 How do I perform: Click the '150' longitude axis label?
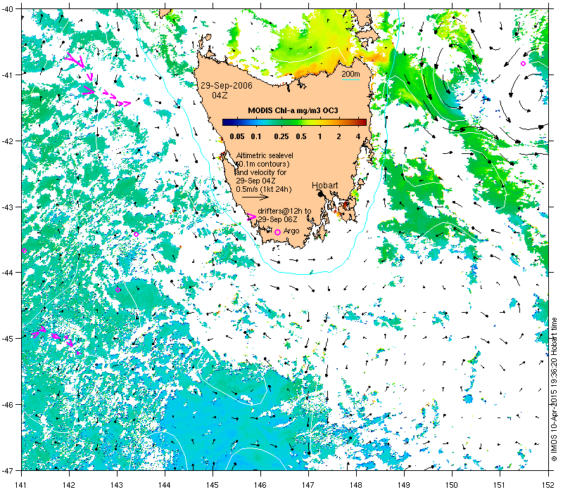(x=452, y=485)
